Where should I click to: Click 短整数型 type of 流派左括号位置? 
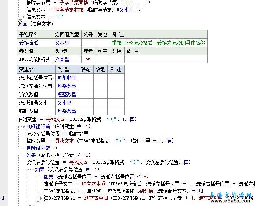[x=67, y=86]
